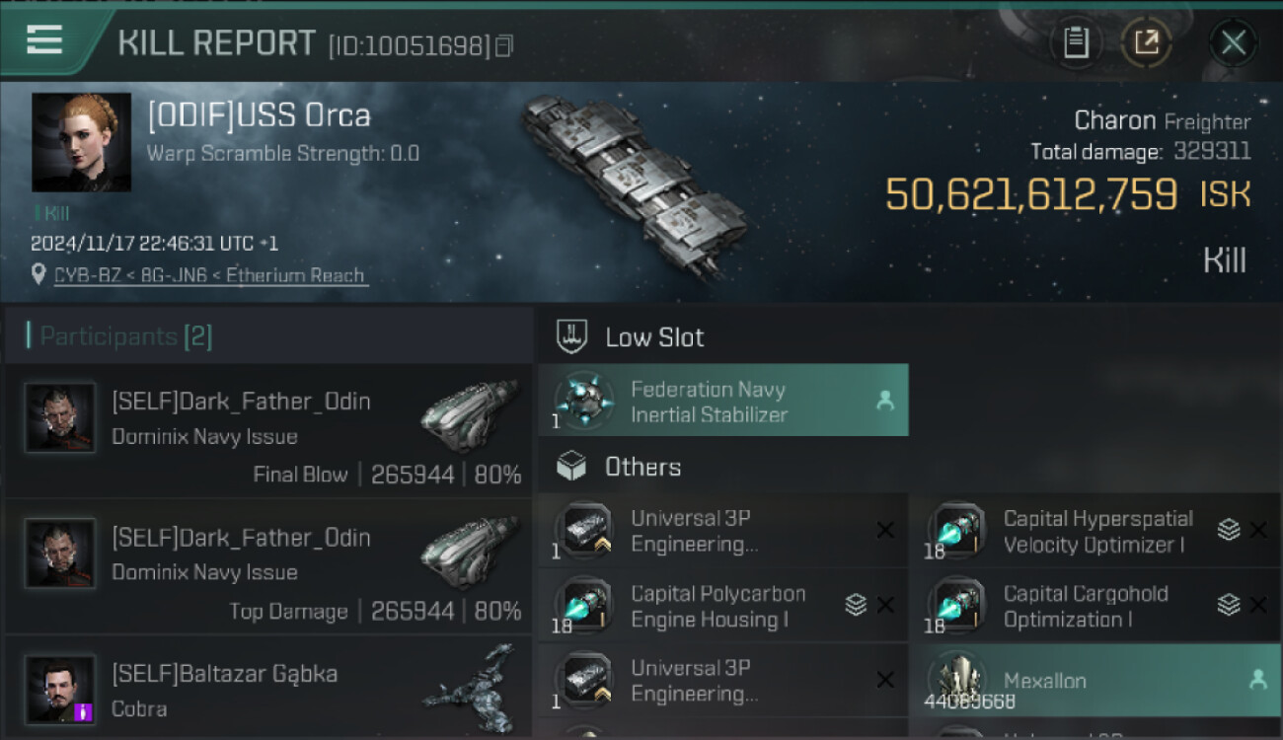Share the kill report externally
1283x740 pixels.
tap(1146, 42)
